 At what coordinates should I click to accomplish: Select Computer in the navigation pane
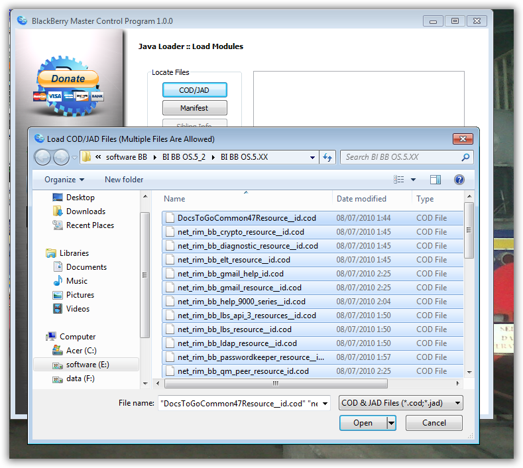tap(78, 337)
